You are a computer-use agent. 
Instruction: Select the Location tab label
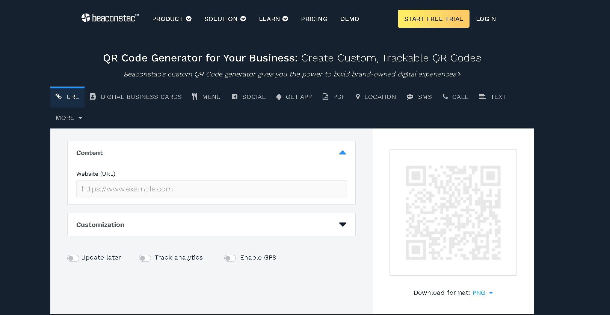(x=380, y=97)
